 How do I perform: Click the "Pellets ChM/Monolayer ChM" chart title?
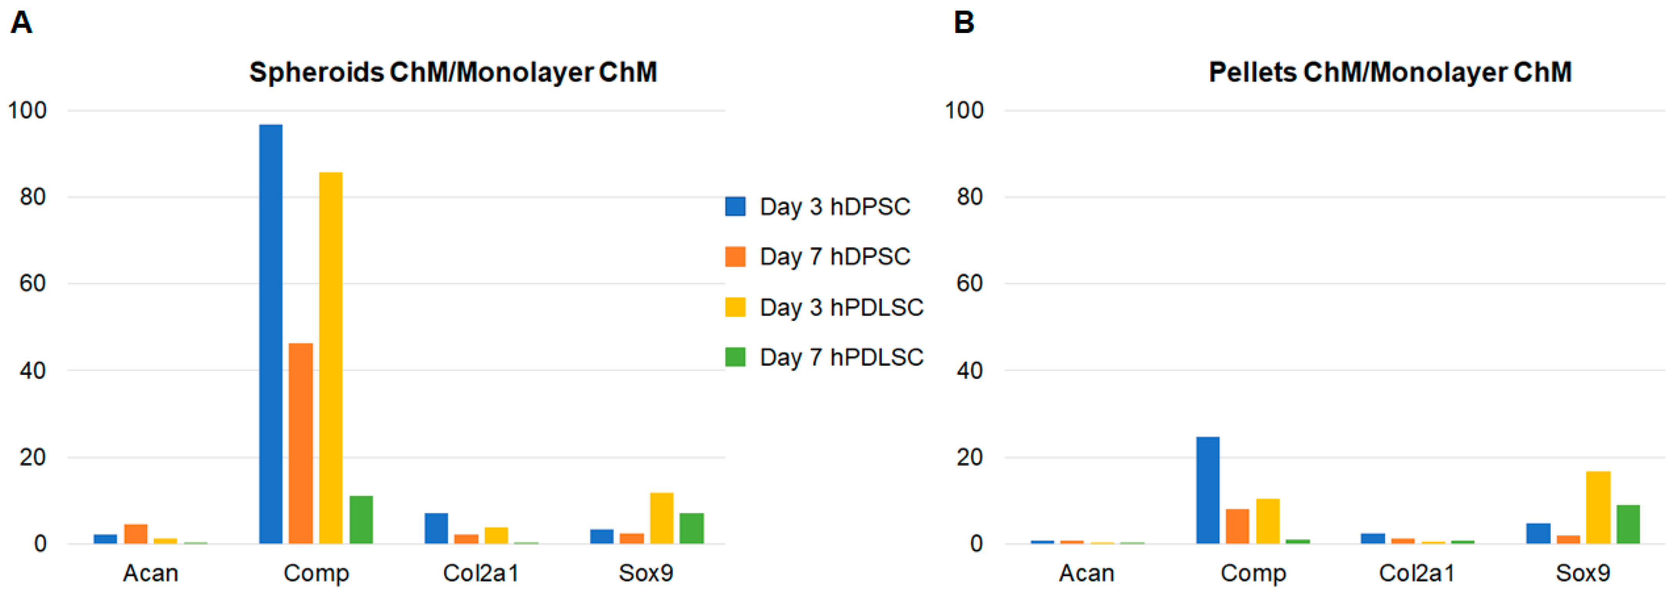[1390, 72]
